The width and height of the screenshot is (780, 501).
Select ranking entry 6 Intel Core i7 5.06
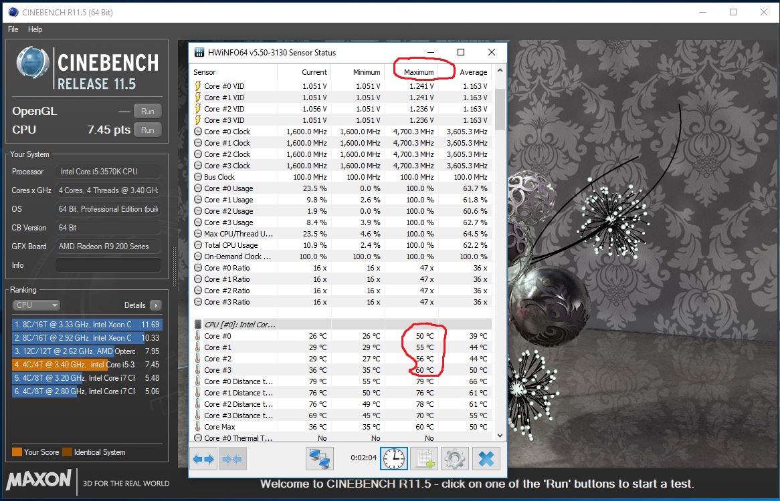87,391
